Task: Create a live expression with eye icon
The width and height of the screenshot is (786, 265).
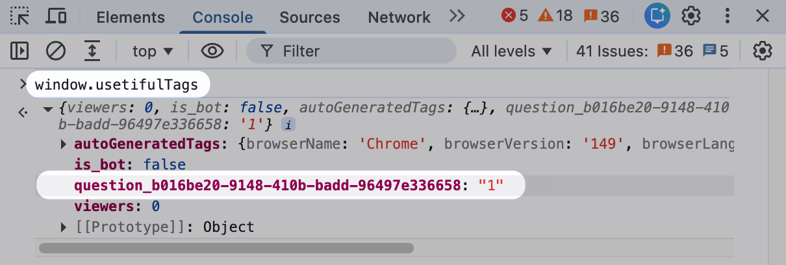Action: pyautogui.click(x=212, y=51)
